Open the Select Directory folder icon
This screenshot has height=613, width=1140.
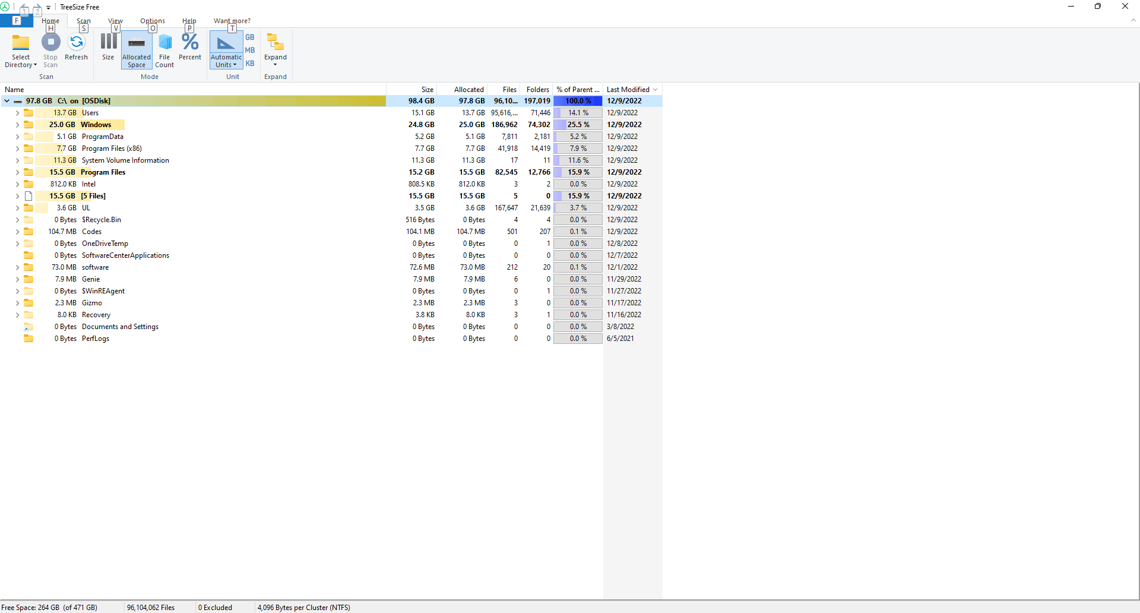(x=21, y=42)
